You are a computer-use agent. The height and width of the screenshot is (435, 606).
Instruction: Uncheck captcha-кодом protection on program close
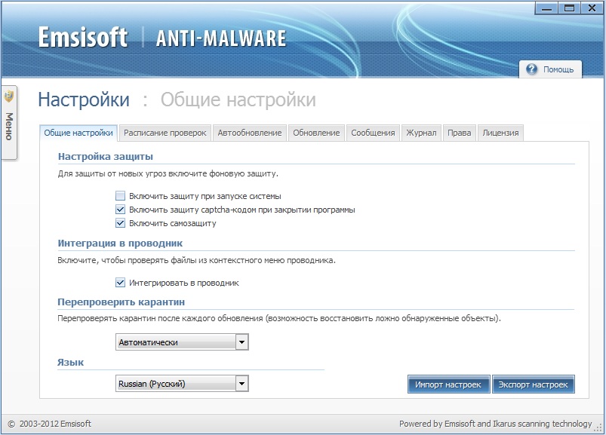tap(120, 210)
